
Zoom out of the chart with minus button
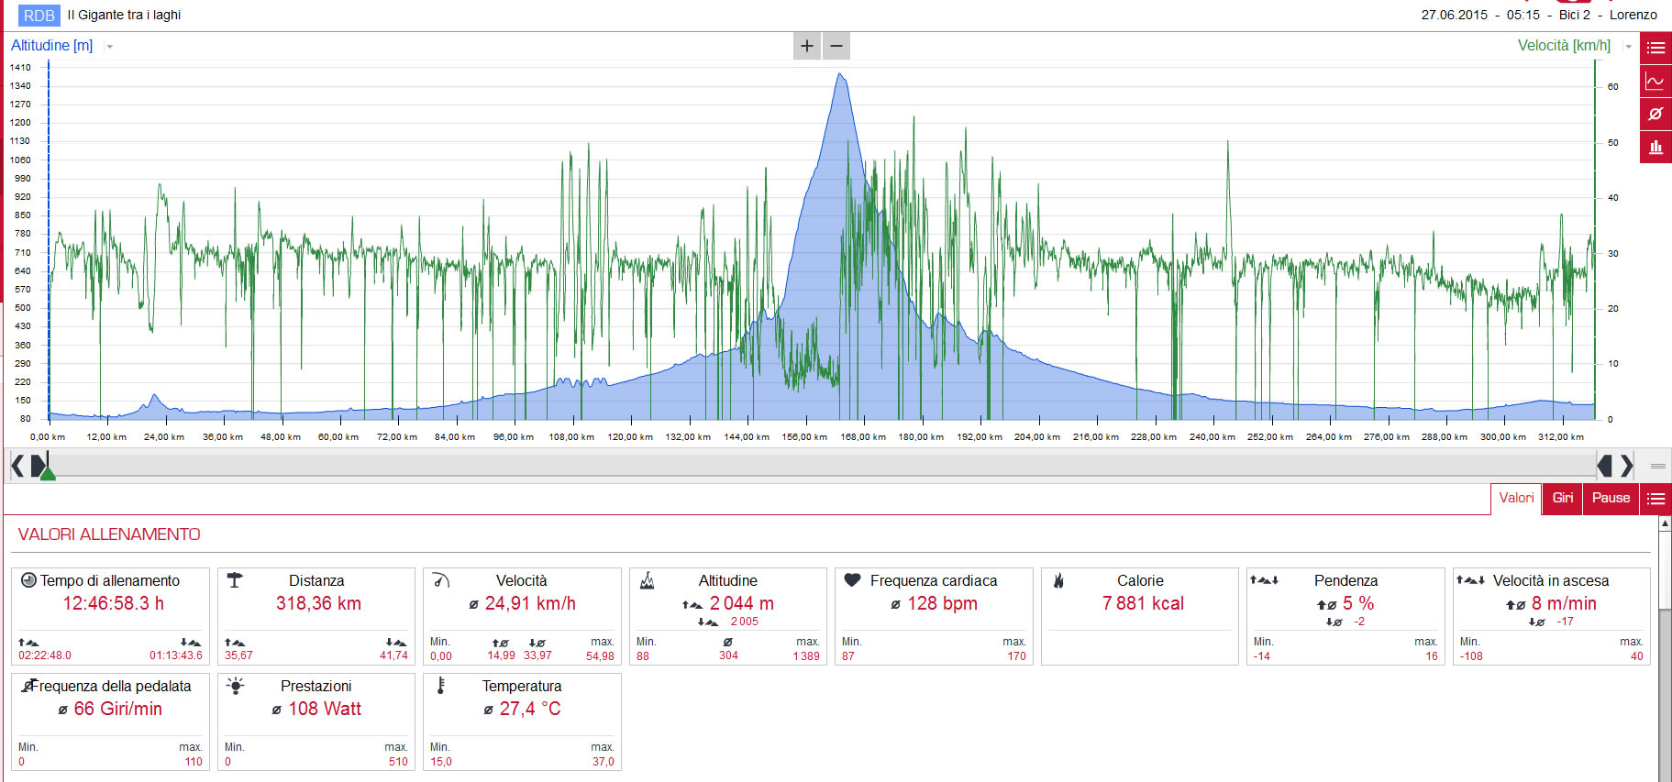point(836,46)
